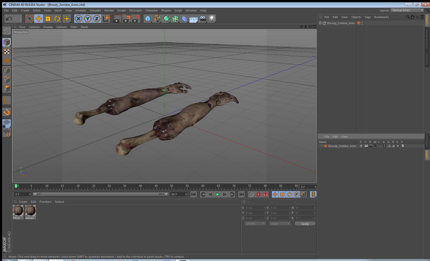Image resolution: width=430 pixels, height=261 pixels.
Task: Click the green array modeling icon
Action: 175,19
